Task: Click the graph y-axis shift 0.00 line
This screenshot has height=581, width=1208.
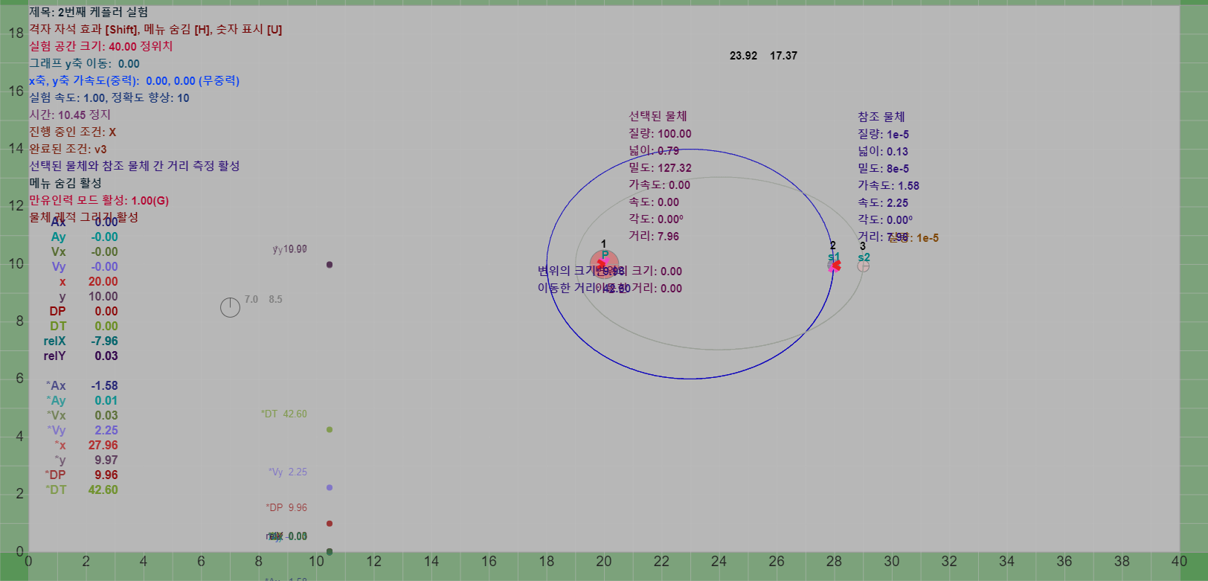Action: 84,63
